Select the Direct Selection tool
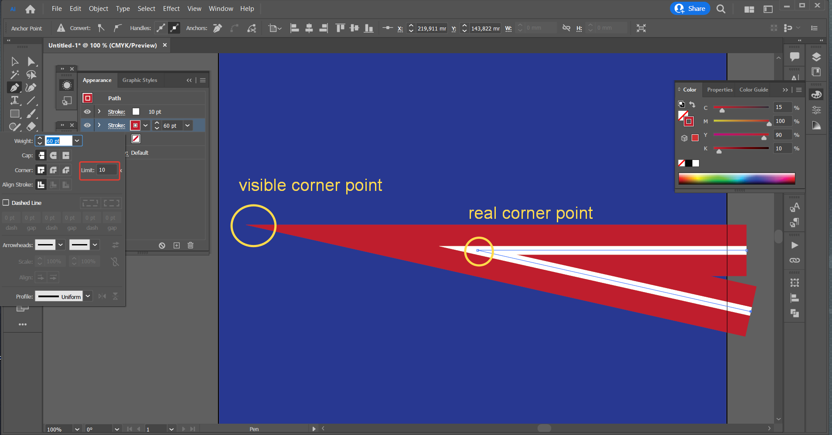832x435 pixels. click(31, 61)
